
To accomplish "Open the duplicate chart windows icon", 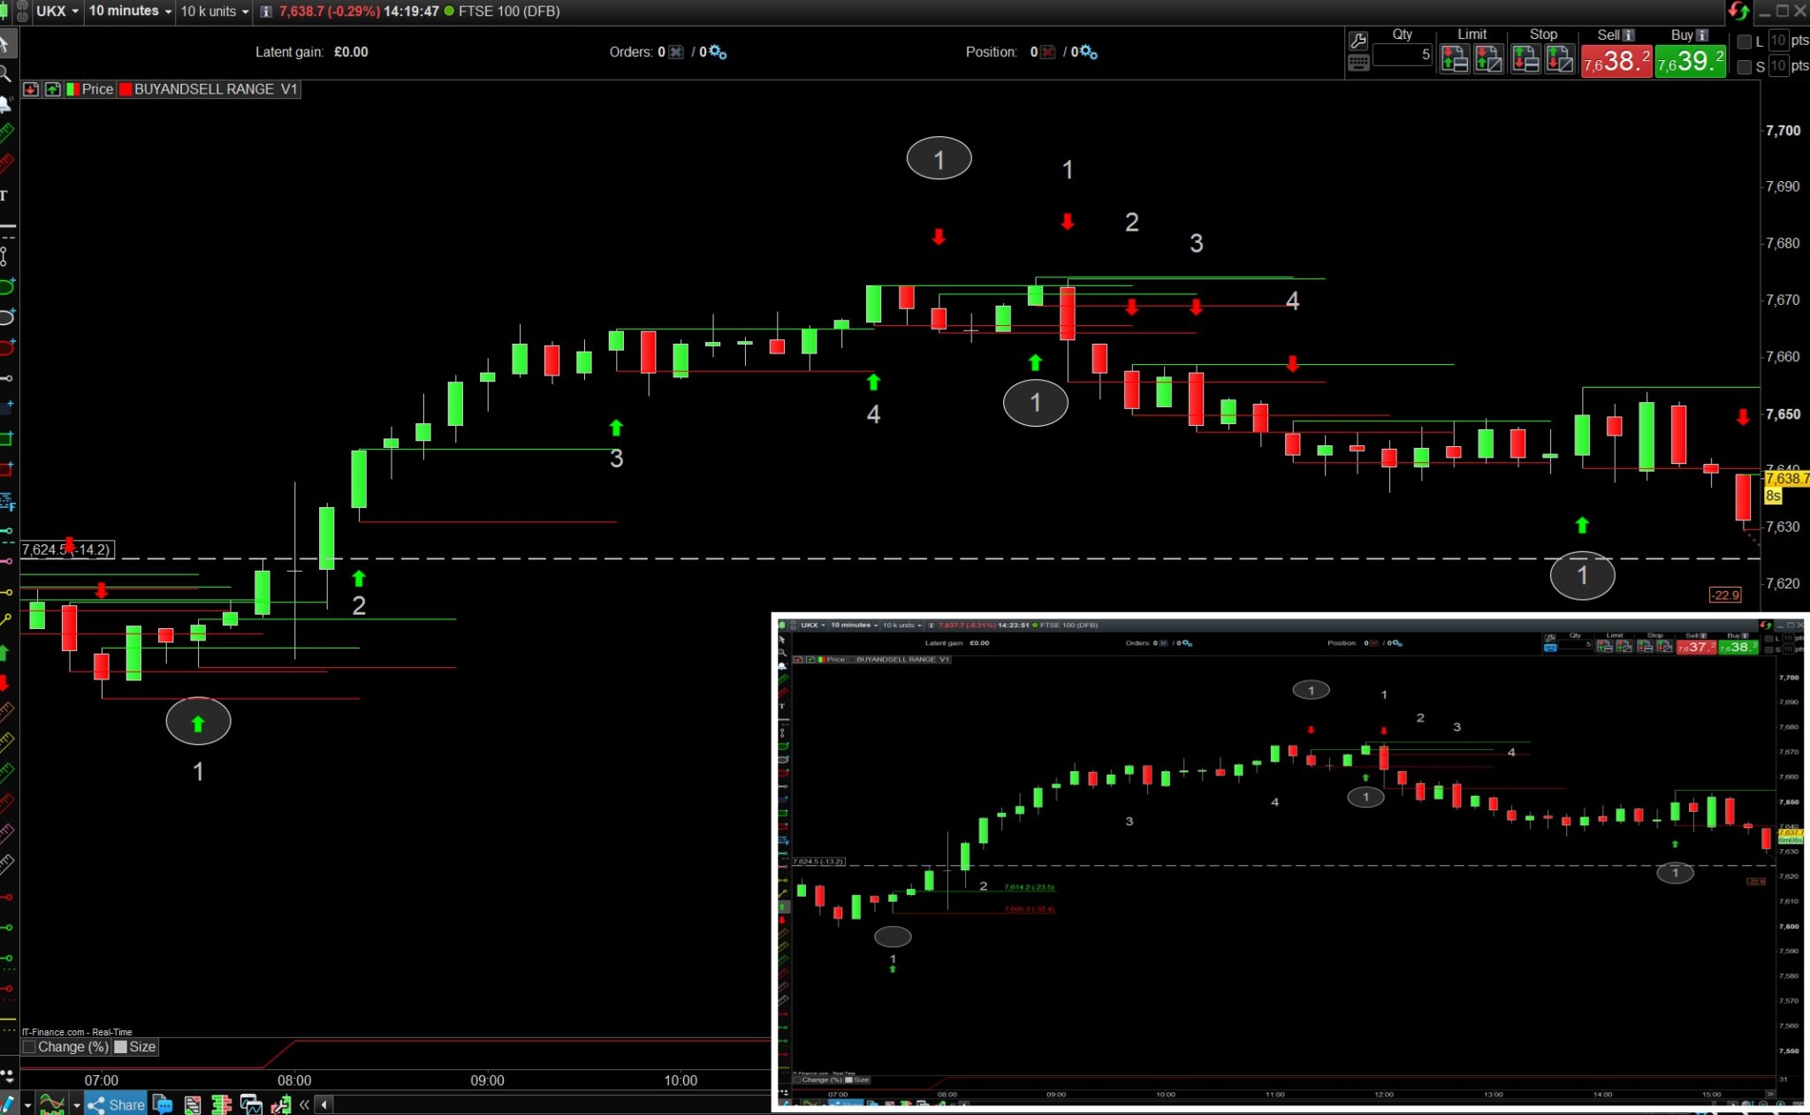I will pos(251,1104).
